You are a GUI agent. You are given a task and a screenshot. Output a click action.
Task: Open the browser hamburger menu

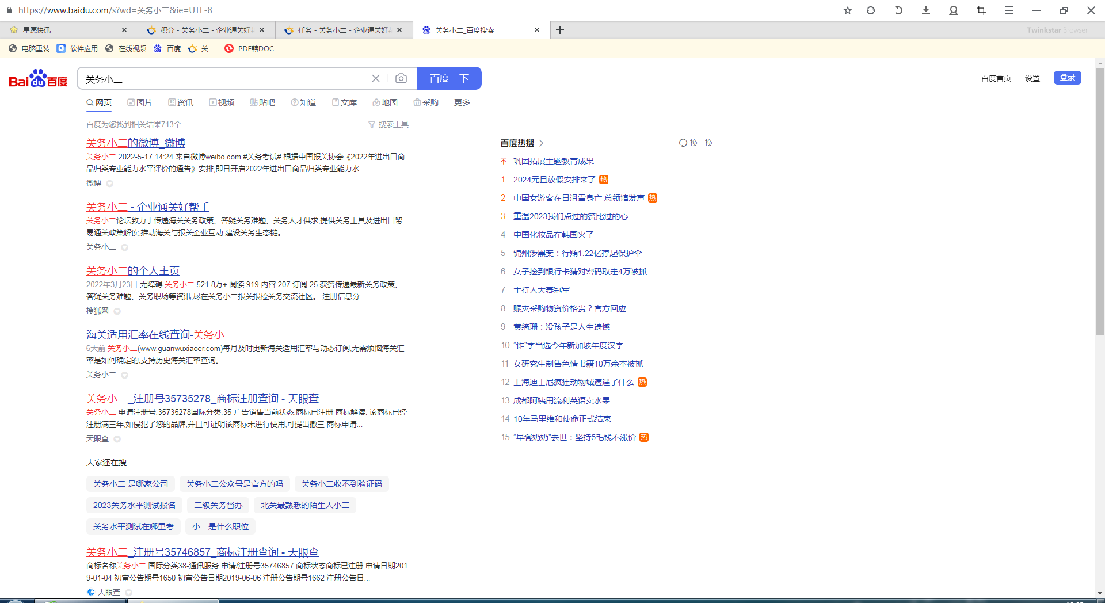coord(1009,10)
